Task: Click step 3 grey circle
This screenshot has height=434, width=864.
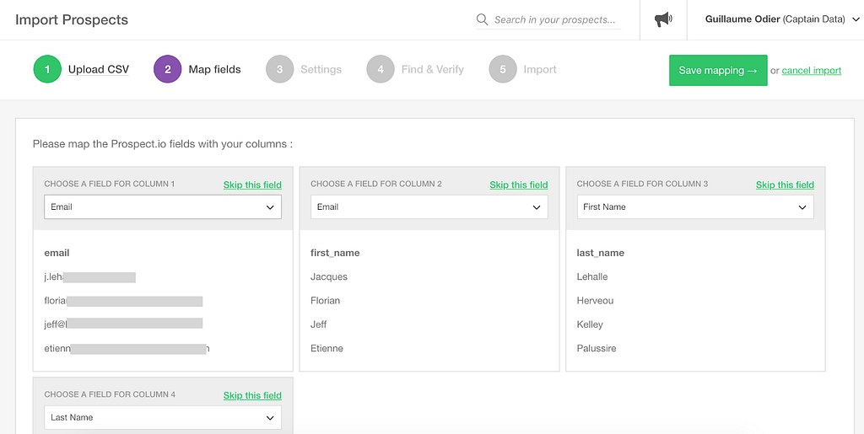Action: [x=280, y=69]
